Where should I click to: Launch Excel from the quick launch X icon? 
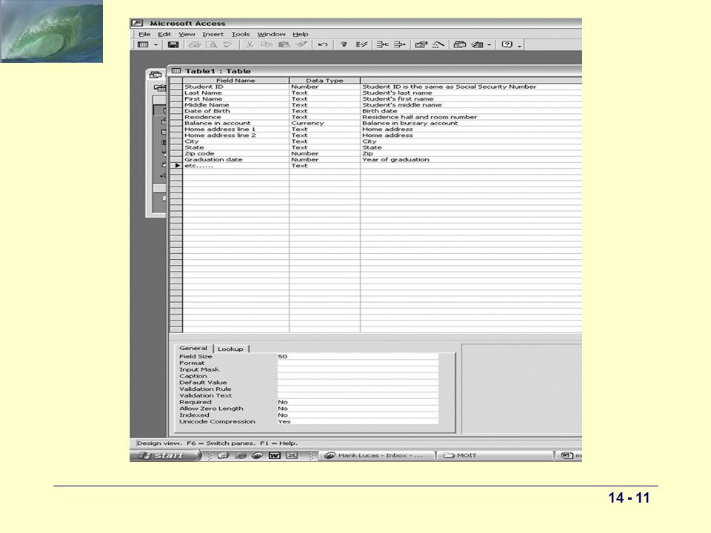pos(292,455)
